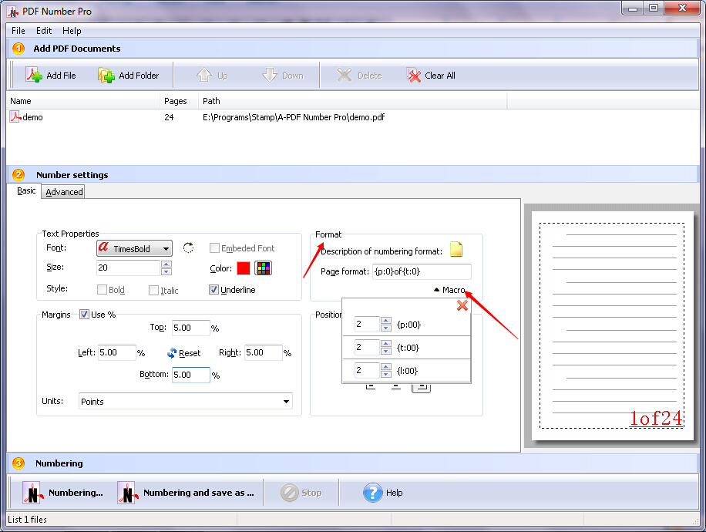Open the Help menu

(72, 31)
